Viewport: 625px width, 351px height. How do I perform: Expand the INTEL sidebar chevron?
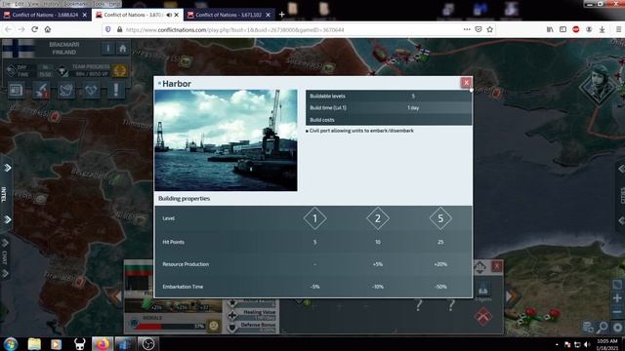tap(7, 219)
